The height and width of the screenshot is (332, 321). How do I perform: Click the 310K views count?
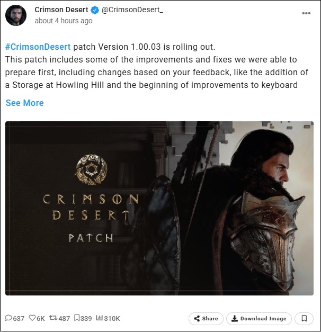(x=112, y=318)
